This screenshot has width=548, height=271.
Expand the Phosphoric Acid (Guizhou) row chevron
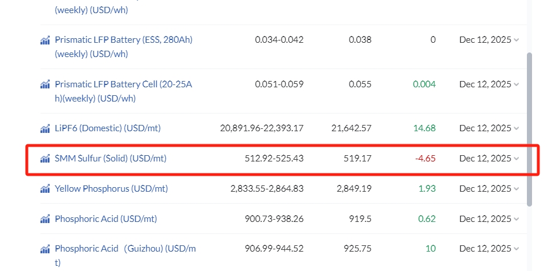[x=516, y=249]
